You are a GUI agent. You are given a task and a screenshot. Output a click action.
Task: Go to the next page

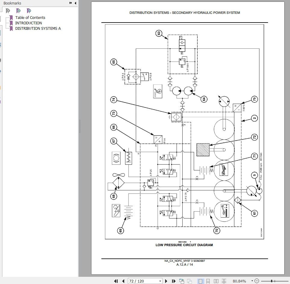tap(166, 281)
